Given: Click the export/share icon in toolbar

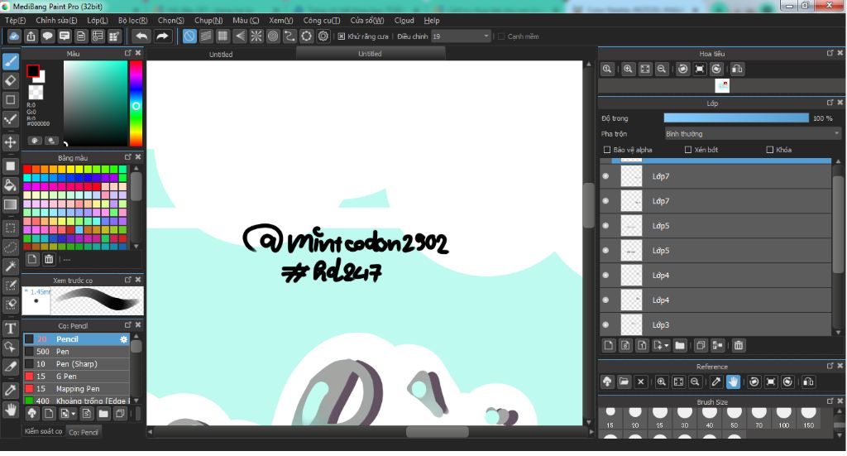Looking at the screenshot, I should pyautogui.click(x=31, y=36).
